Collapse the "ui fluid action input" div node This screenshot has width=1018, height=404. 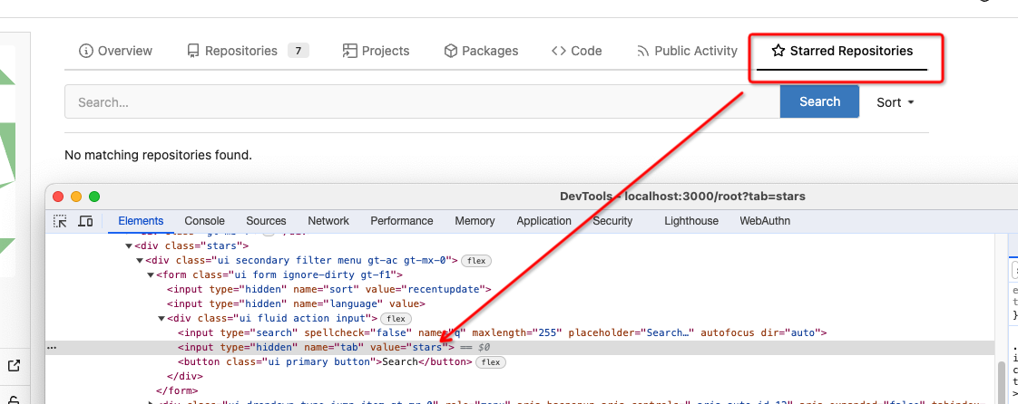point(162,318)
